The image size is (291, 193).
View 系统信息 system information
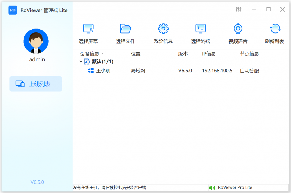pyautogui.click(x=163, y=33)
